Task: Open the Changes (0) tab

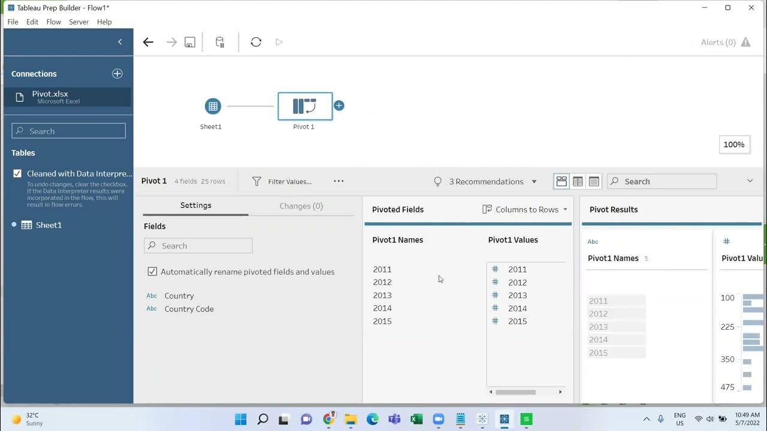Action: click(301, 206)
